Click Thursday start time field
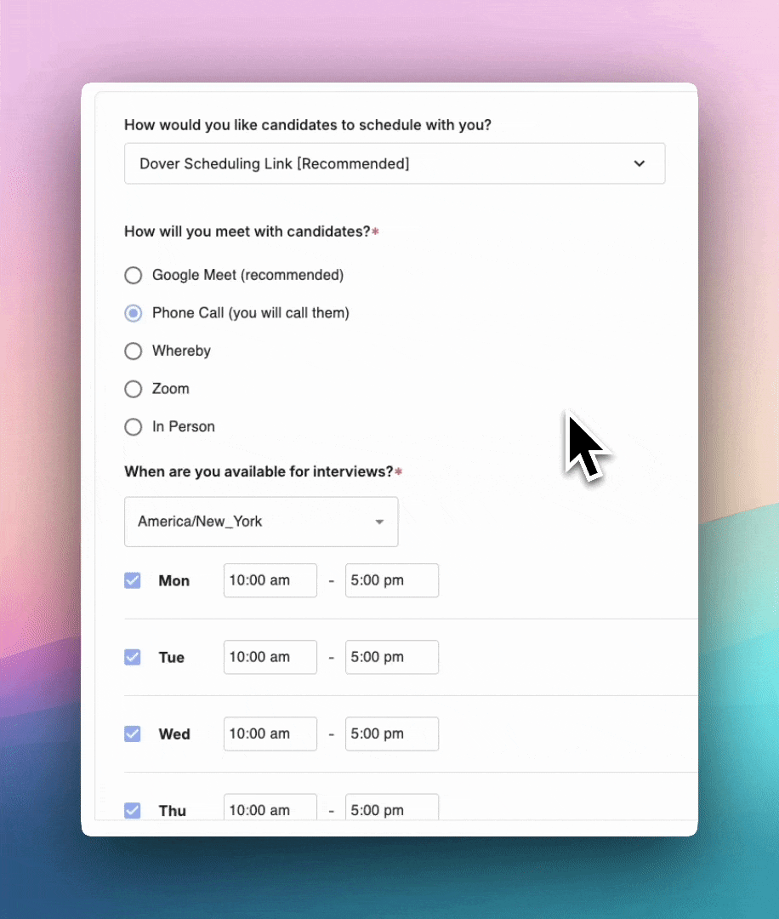 tap(270, 808)
